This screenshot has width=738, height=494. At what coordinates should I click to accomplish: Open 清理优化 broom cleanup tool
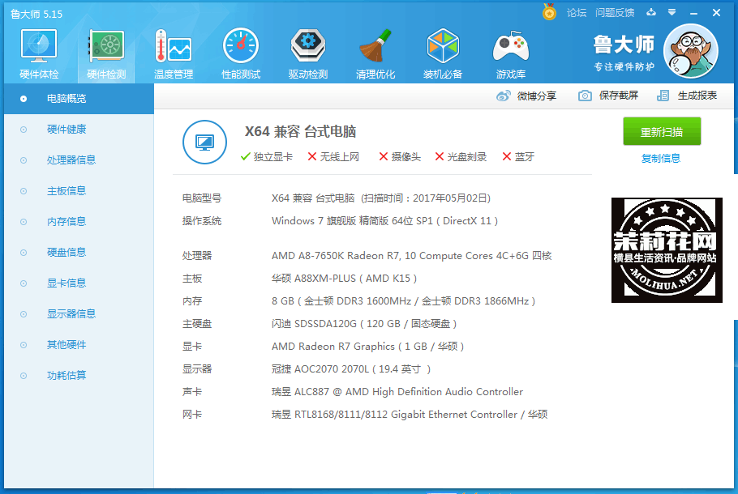tap(375, 54)
